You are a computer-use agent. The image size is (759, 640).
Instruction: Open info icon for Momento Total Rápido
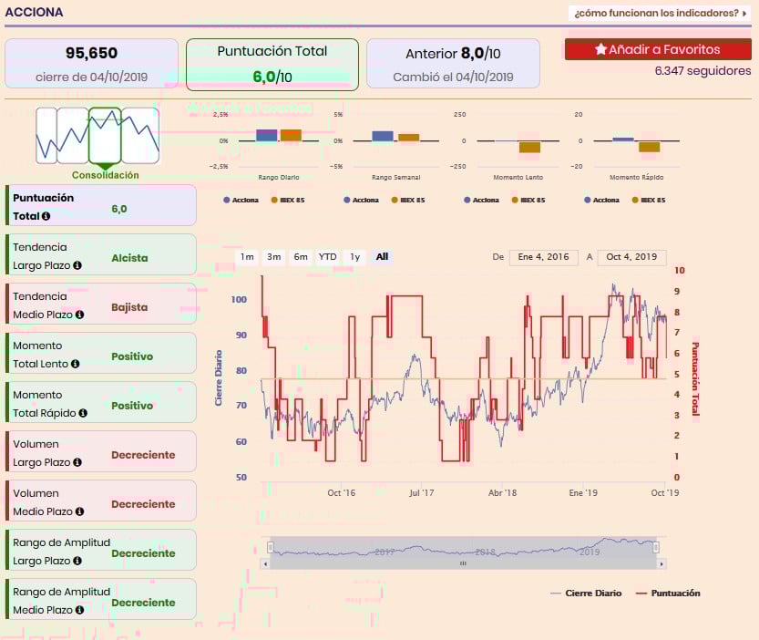pos(83,413)
